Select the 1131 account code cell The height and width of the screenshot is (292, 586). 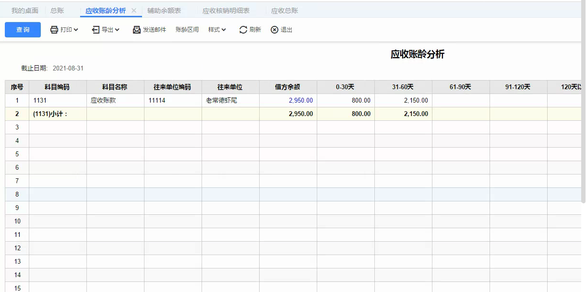point(58,100)
